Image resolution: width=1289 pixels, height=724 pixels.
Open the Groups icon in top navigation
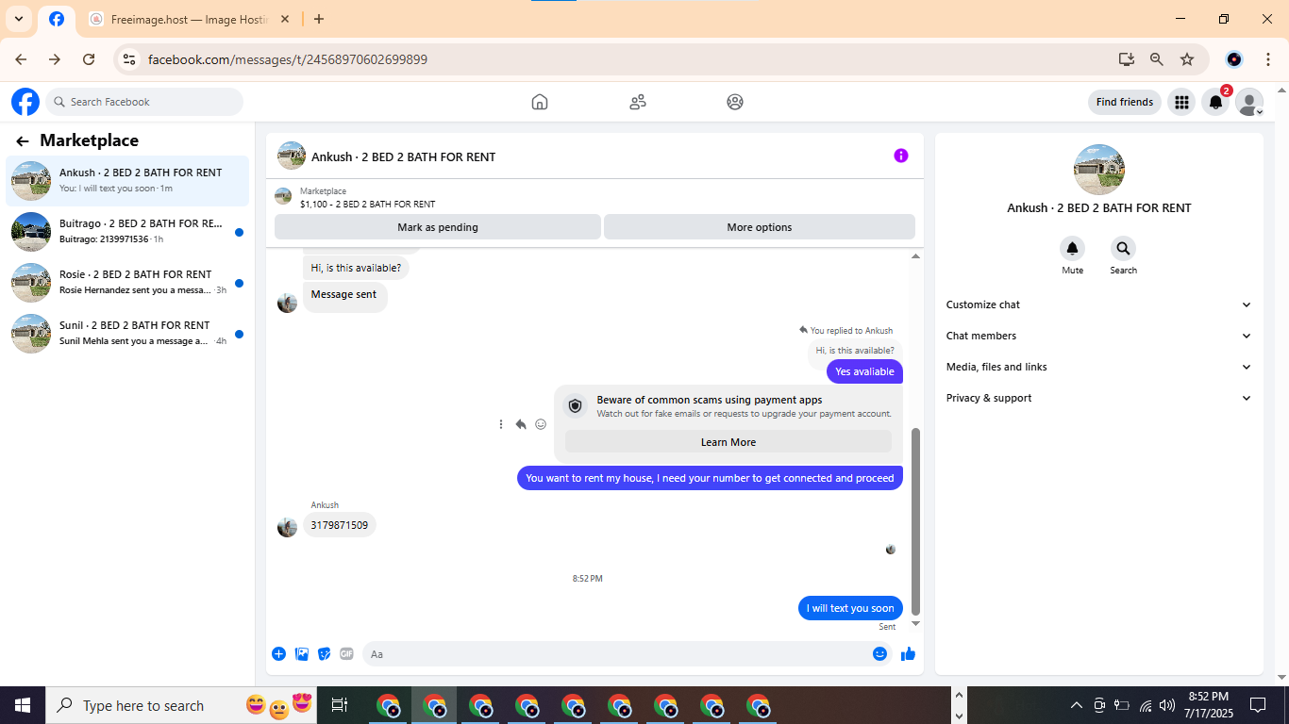point(735,102)
